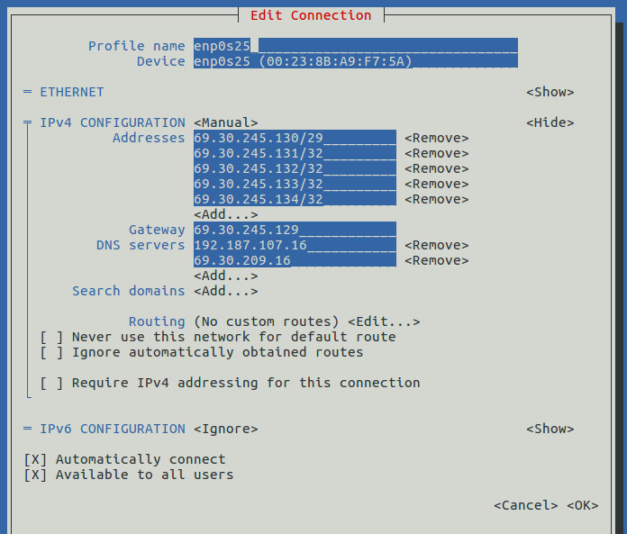Confirm changes with OK

click(x=582, y=505)
